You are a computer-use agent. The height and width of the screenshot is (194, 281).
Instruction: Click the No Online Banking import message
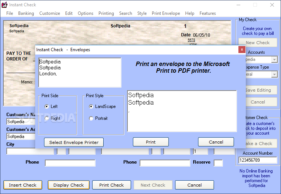click(256, 178)
